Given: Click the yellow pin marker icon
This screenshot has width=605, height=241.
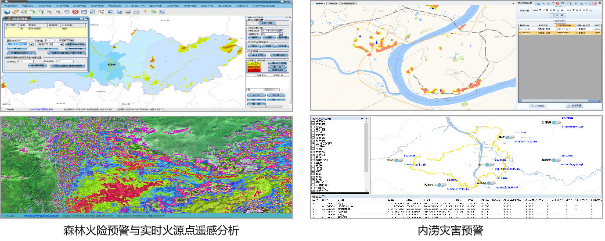Looking at the screenshot, I should click(145, 12).
